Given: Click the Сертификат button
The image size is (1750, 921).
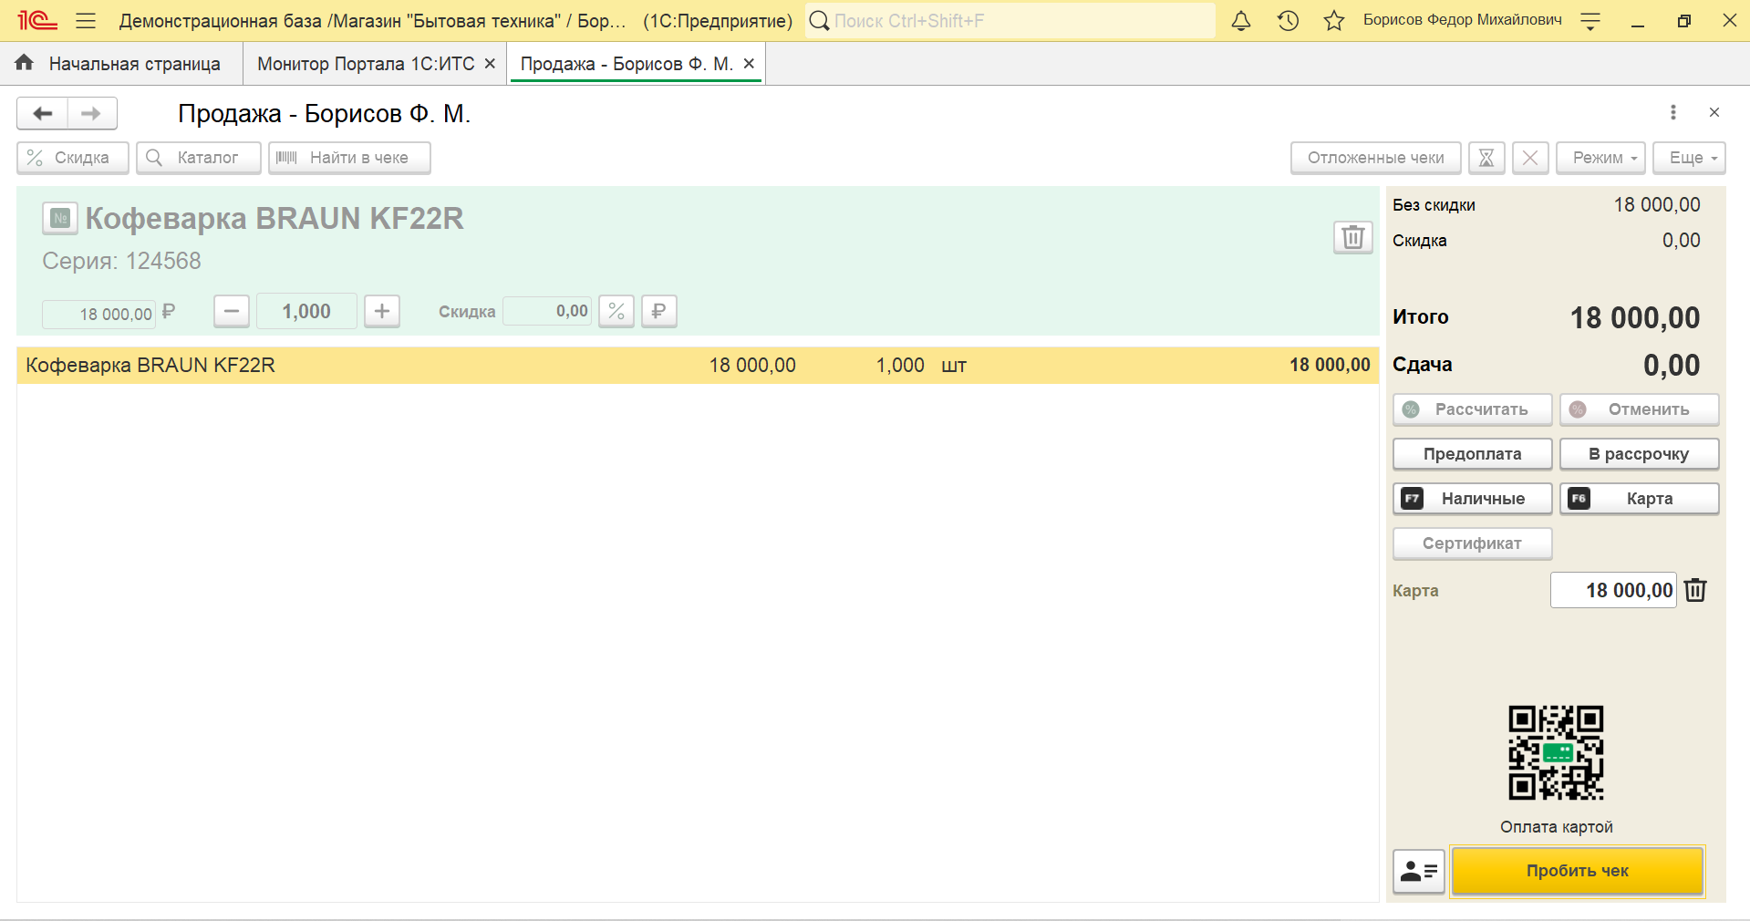Looking at the screenshot, I should tap(1472, 543).
